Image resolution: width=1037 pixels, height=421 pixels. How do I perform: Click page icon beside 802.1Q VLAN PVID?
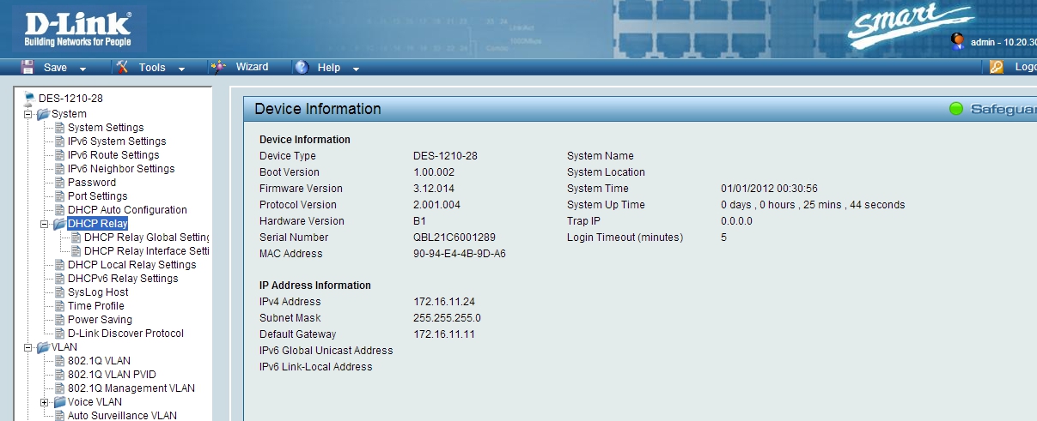coord(60,374)
